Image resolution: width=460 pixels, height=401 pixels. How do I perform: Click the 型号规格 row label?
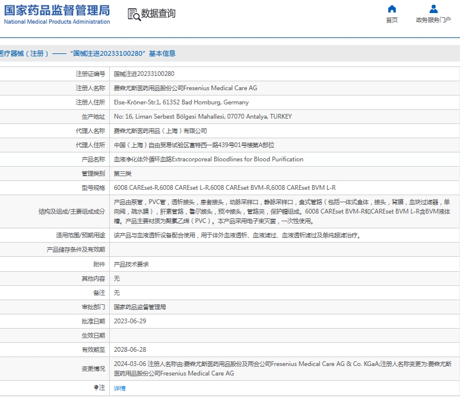click(x=93, y=187)
